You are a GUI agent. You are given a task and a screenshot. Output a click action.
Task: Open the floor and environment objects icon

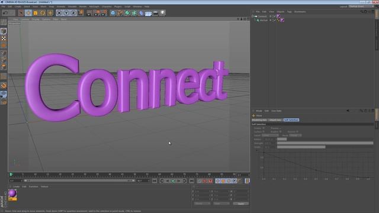click(x=148, y=13)
